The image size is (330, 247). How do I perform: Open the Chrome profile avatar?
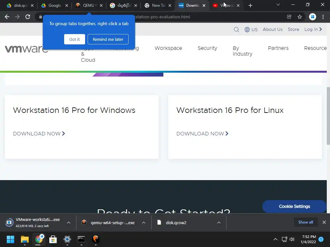coord(313,17)
